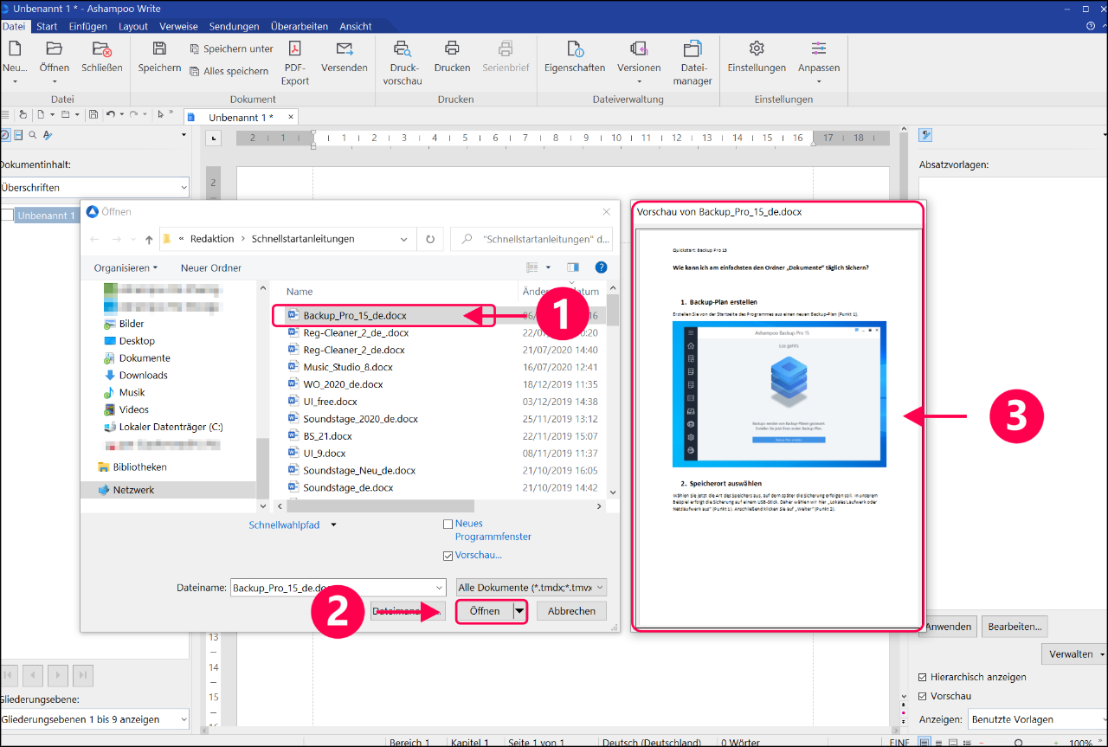Switch to the Ansicht ribbon tab
This screenshot has width=1108, height=747.
click(x=356, y=27)
